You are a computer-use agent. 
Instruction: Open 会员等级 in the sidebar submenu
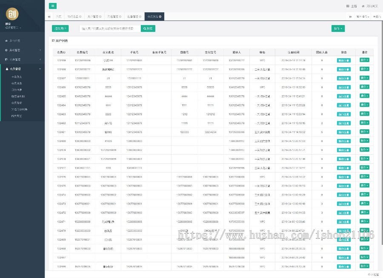[17, 103]
